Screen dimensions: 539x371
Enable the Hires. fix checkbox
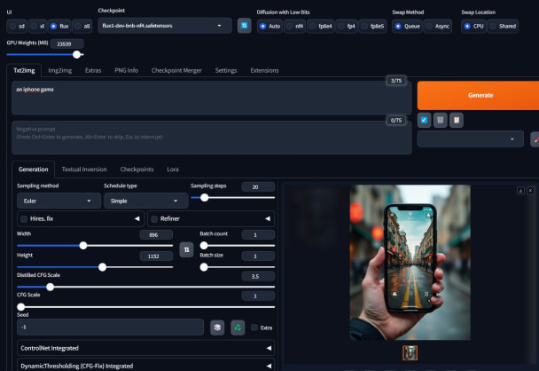pyautogui.click(x=24, y=217)
